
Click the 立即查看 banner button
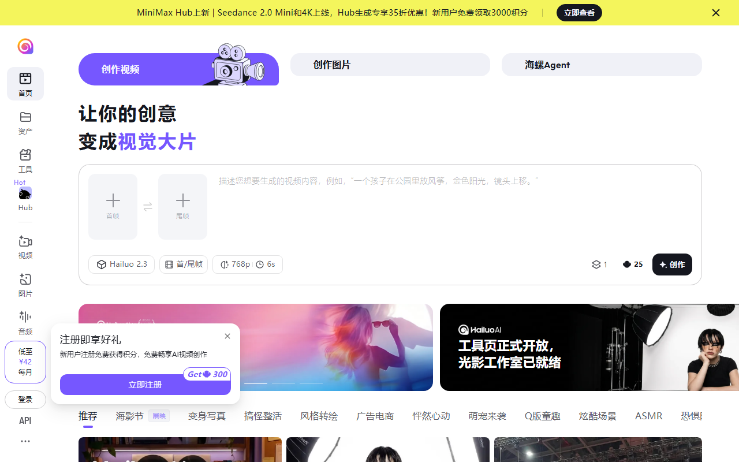click(x=579, y=13)
